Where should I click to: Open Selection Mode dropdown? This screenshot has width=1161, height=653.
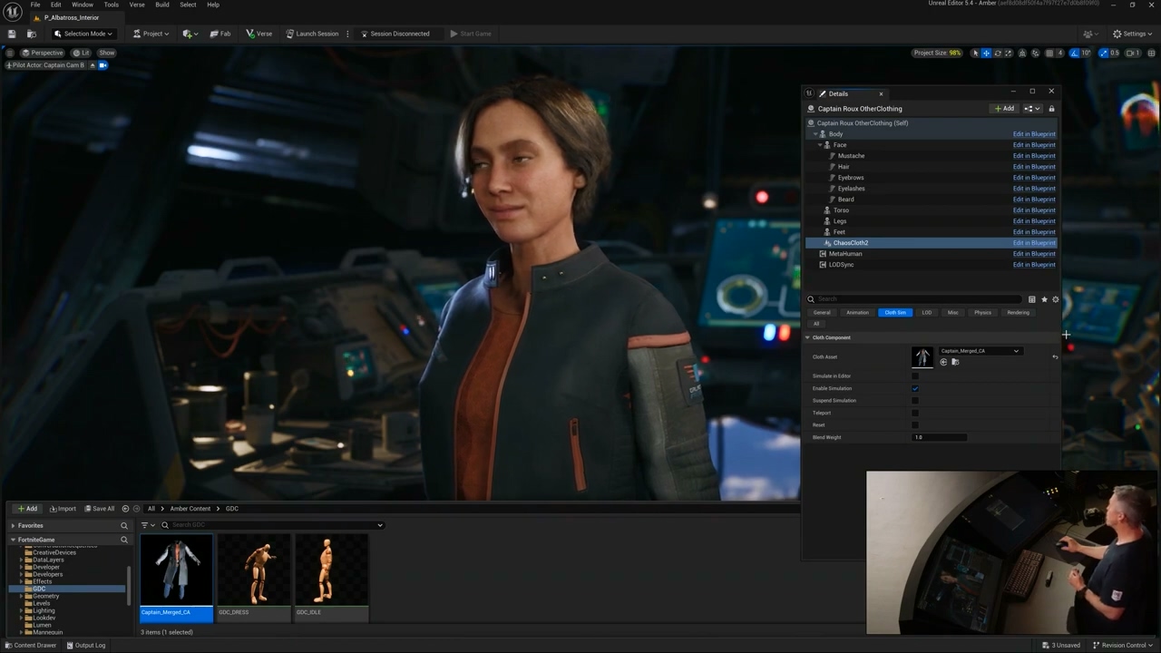[83, 34]
